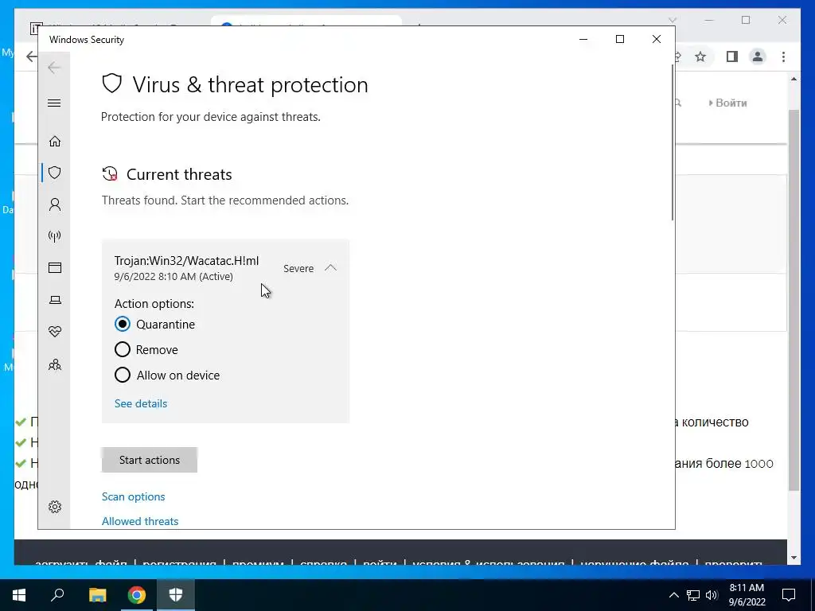Open the Allowed threats link
This screenshot has height=611, width=815.
tap(140, 521)
